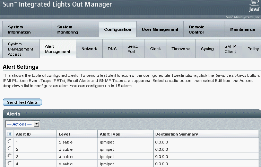This screenshot has width=261, height=167.
Task: Select the radio button for alert 1
Action: coord(10,141)
